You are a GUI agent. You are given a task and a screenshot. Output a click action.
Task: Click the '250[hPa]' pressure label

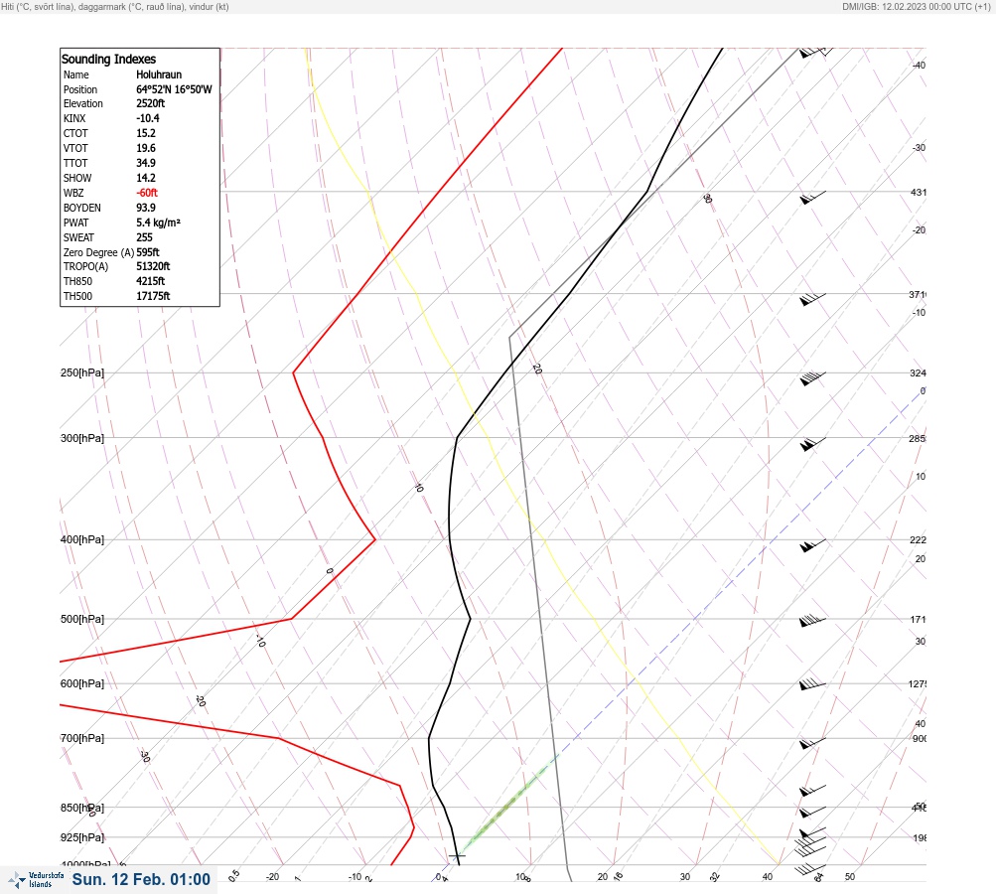pos(82,372)
